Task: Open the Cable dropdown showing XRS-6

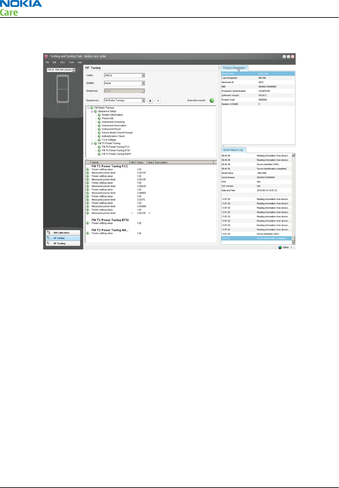Action: pyautogui.click(x=143, y=76)
